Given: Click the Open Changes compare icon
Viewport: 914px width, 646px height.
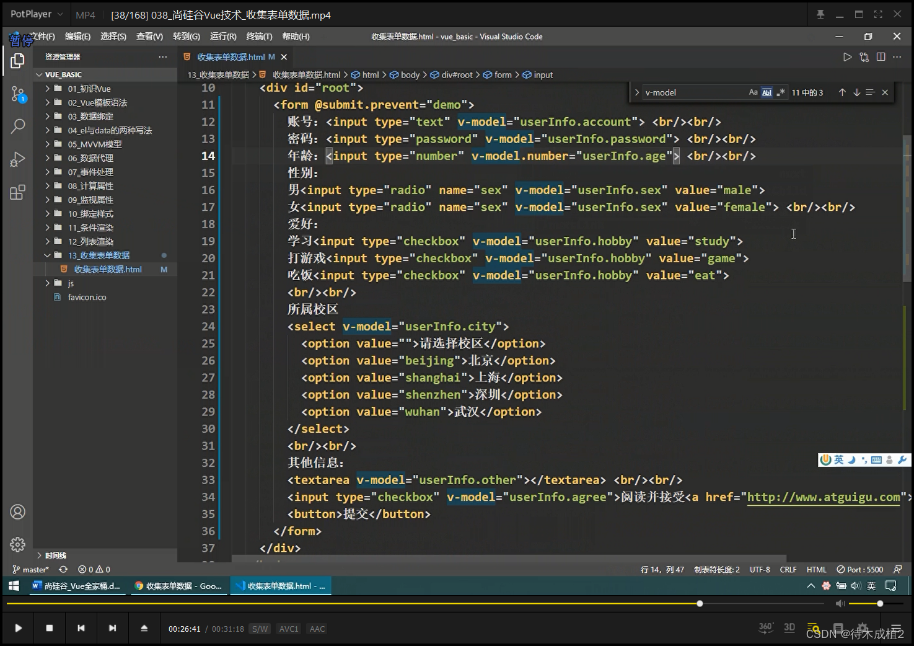Looking at the screenshot, I should pyautogui.click(x=864, y=57).
